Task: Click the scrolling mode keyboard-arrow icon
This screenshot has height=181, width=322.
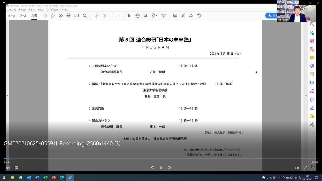Action: [x=163, y=16]
